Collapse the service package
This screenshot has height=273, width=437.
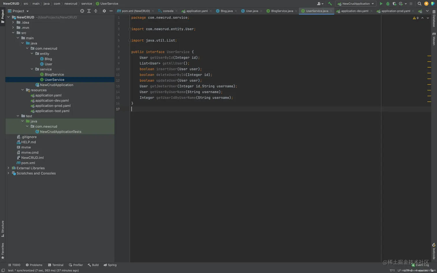(32, 69)
